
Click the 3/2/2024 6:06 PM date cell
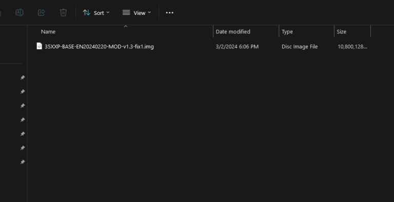237,47
